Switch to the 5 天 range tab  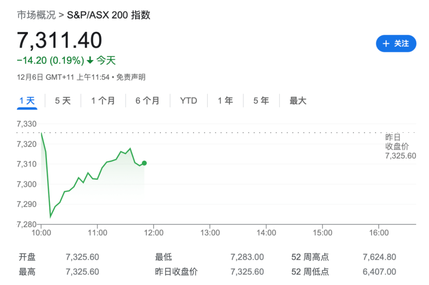click(62, 101)
